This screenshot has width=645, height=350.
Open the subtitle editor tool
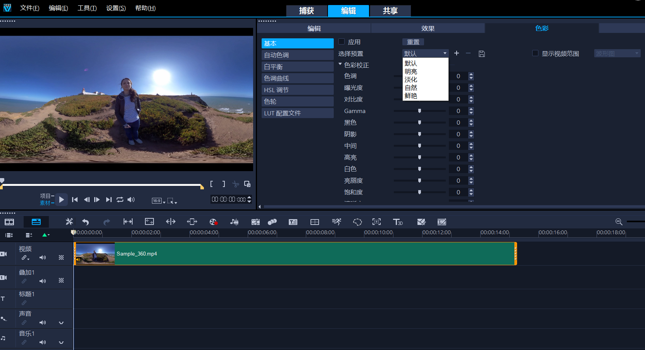(293, 222)
